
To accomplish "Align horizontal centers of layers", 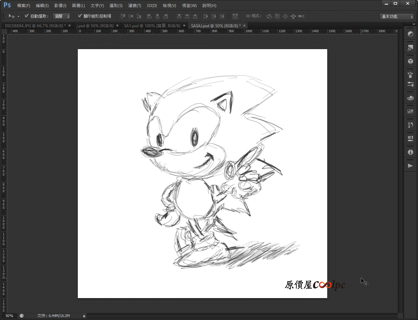I will coord(157,16).
